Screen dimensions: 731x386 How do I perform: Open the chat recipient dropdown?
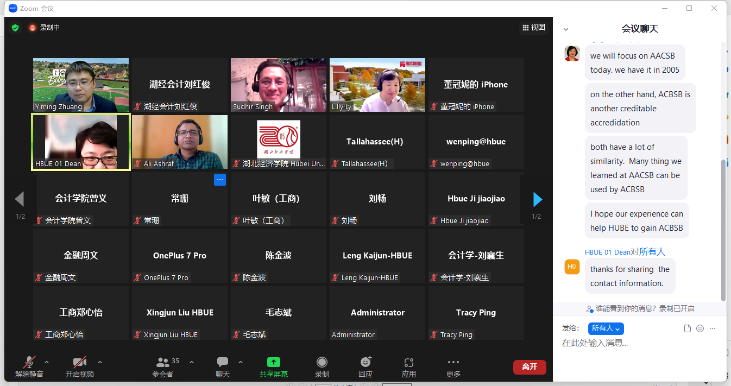tap(606, 328)
